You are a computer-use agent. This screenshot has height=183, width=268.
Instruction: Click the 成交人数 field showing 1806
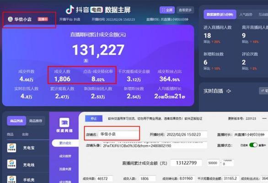coord(147,179)
